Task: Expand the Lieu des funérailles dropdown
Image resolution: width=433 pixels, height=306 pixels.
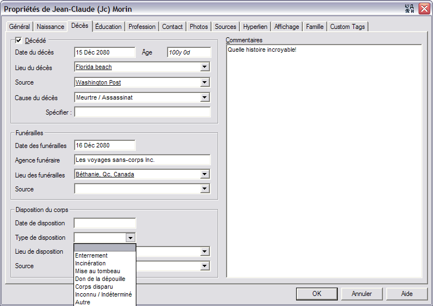Action: tap(204, 174)
